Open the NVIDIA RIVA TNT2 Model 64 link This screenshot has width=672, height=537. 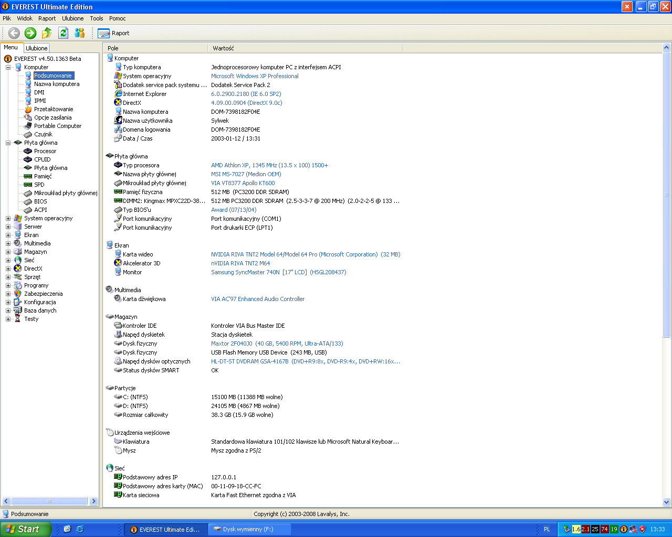point(306,254)
